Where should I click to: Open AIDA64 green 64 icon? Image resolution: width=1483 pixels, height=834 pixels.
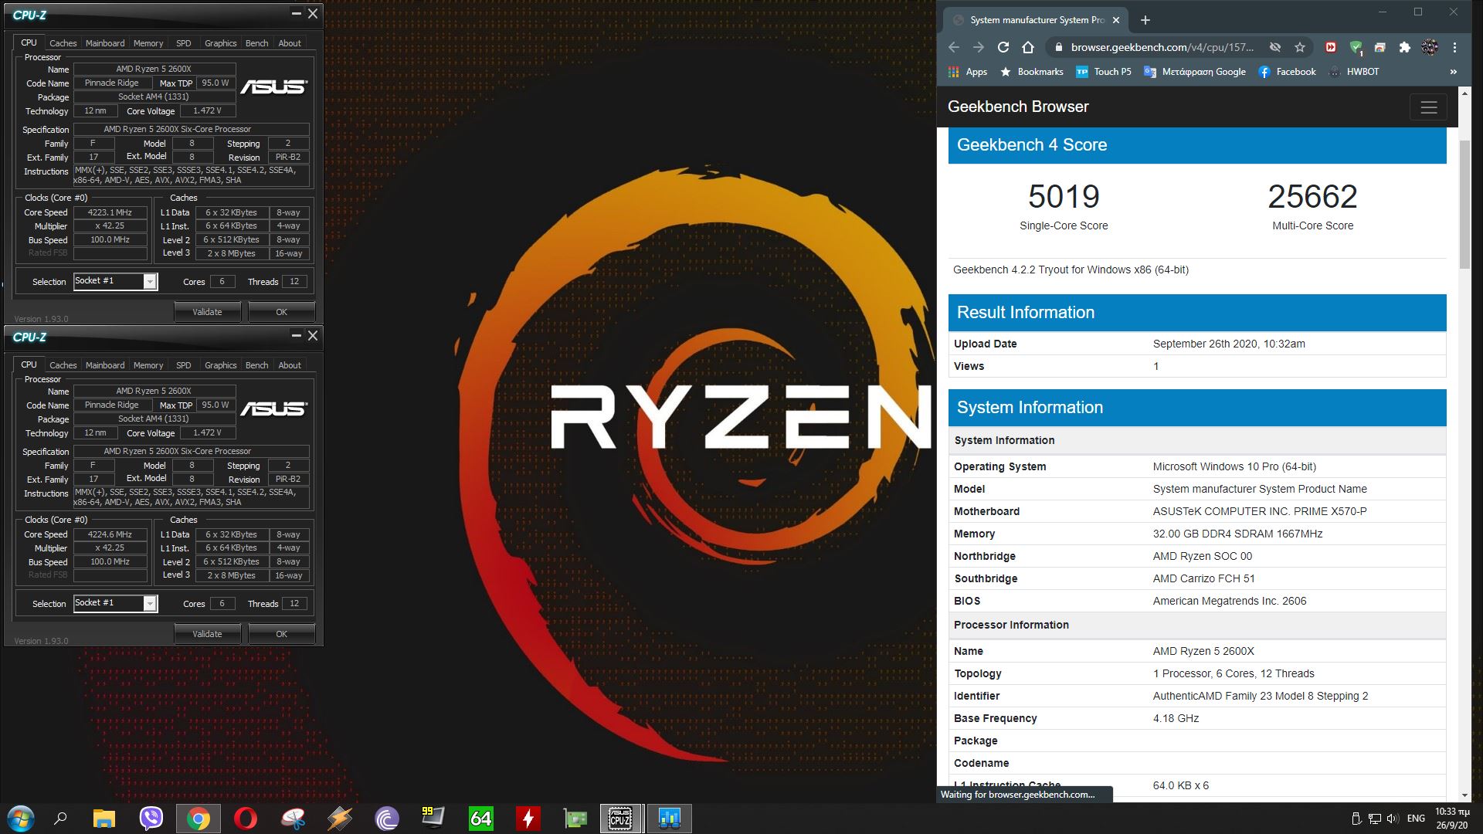(480, 819)
